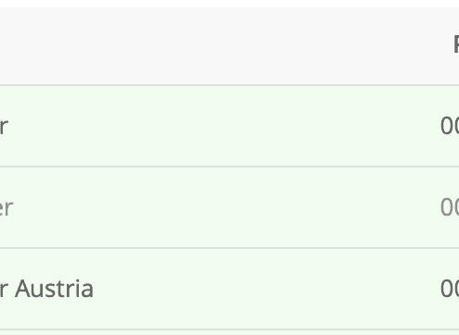Click the greyed 00 value in the middle row
The image size is (459, 335).
[x=450, y=207]
